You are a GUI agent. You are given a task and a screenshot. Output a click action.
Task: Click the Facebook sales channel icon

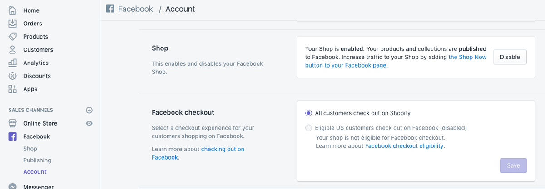13,136
